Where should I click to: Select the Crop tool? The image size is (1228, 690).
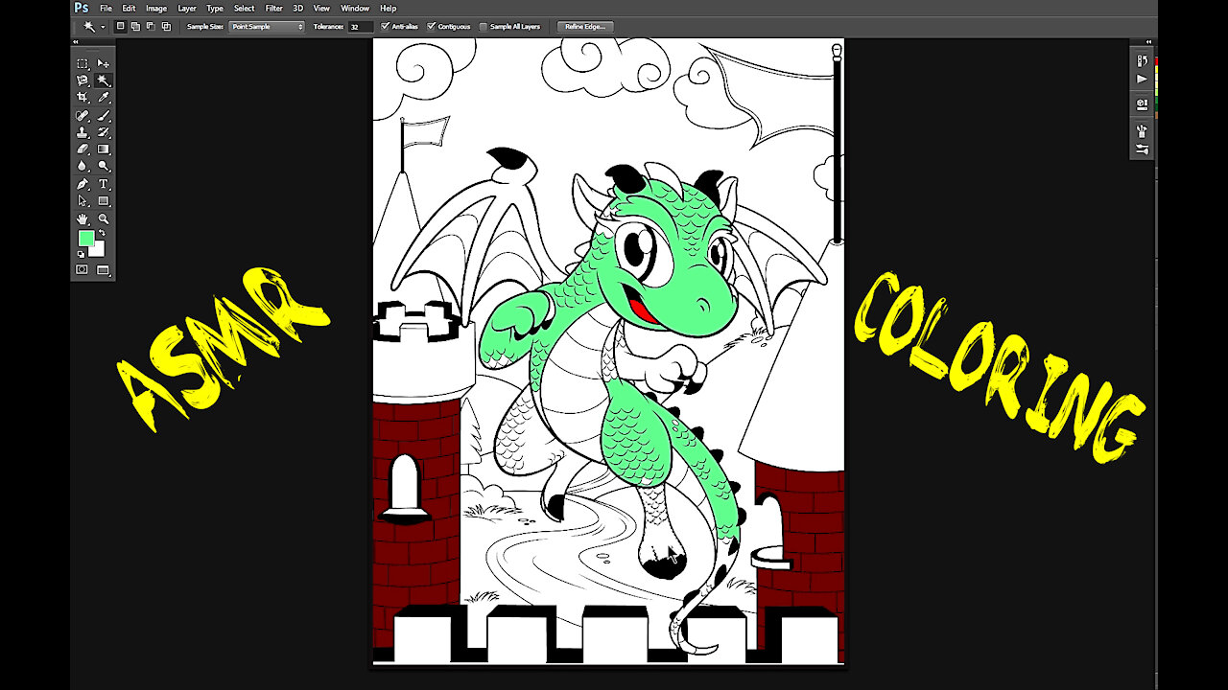[x=83, y=98]
